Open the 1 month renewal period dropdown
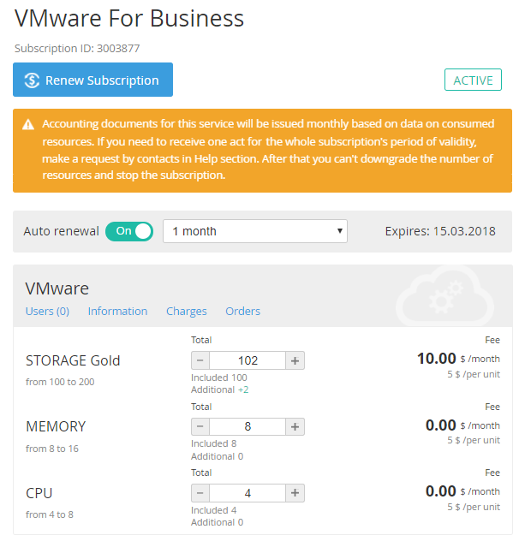 tap(254, 231)
